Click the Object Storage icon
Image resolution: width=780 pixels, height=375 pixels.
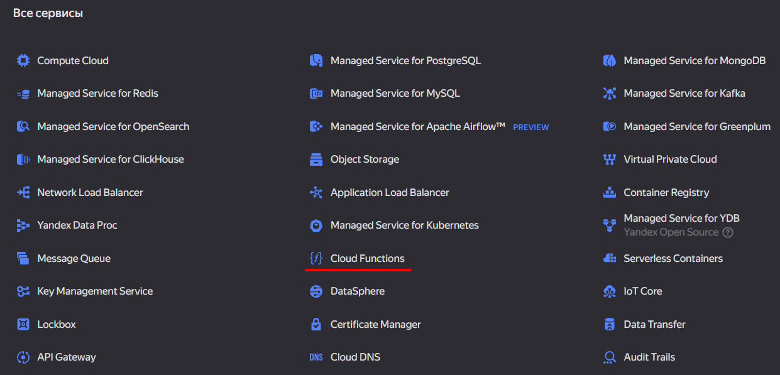point(316,160)
